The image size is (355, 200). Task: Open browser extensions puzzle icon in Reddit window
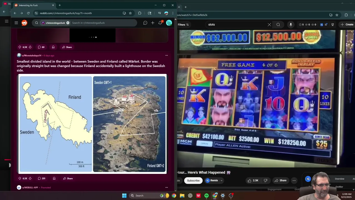point(140,13)
